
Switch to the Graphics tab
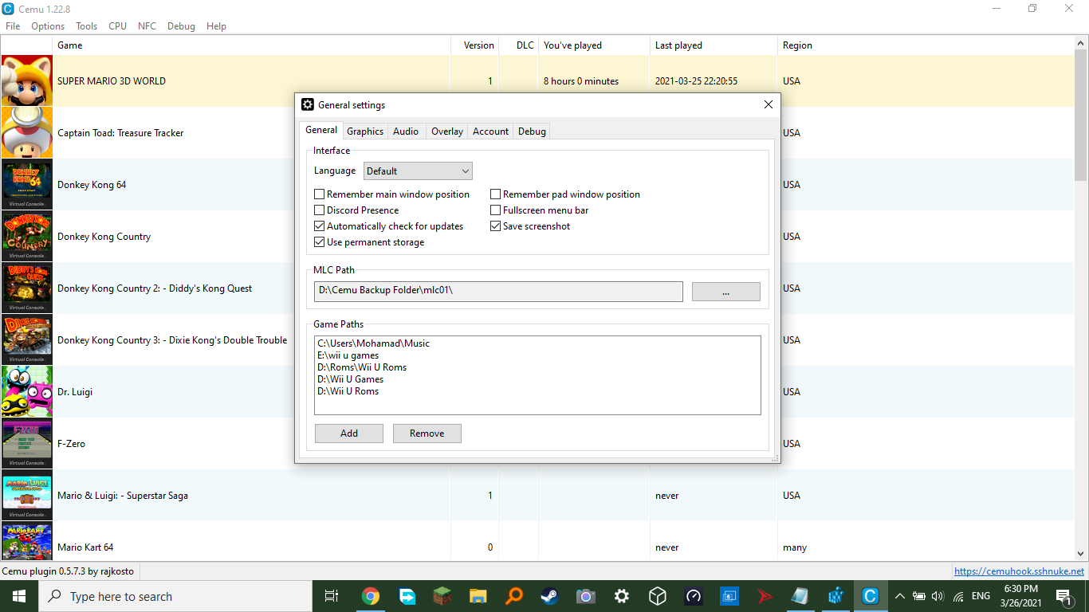365,131
